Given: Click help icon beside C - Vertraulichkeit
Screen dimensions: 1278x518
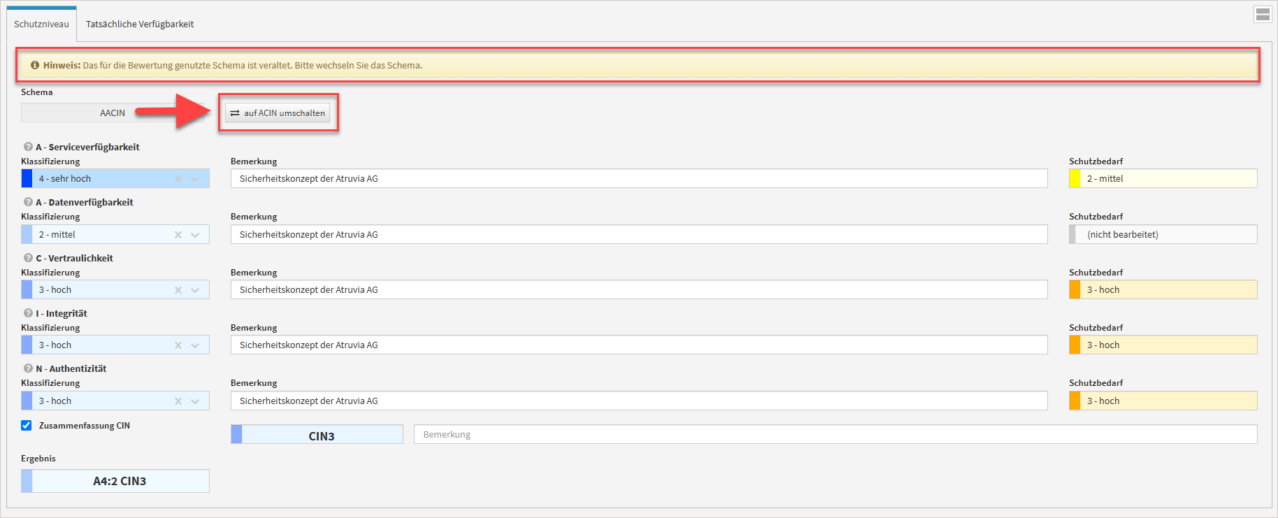Looking at the screenshot, I should (x=28, y=258).
